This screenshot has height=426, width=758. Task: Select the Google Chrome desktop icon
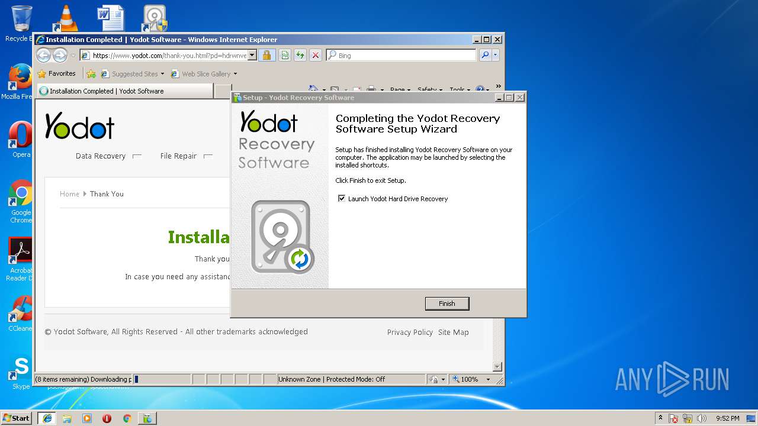click(x=21, y=201)
